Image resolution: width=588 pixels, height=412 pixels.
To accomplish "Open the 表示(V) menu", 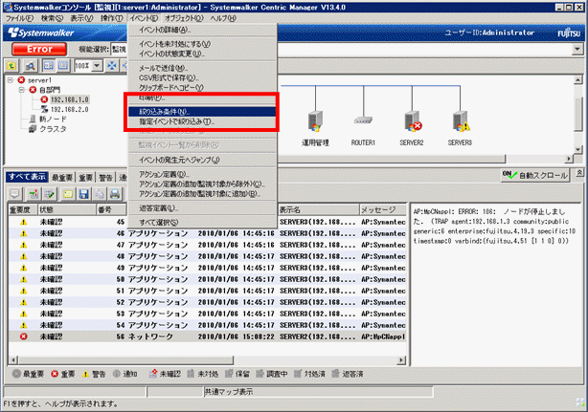I will [x=81, y=18].
